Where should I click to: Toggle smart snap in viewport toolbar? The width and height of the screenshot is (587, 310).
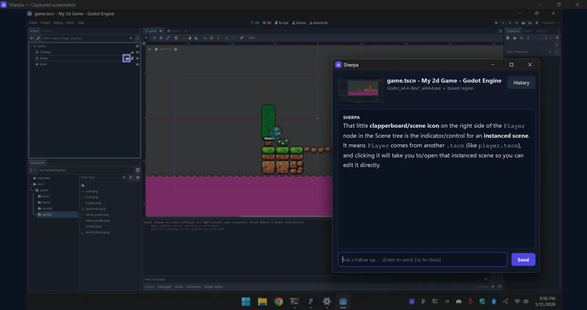coord(205,38)
